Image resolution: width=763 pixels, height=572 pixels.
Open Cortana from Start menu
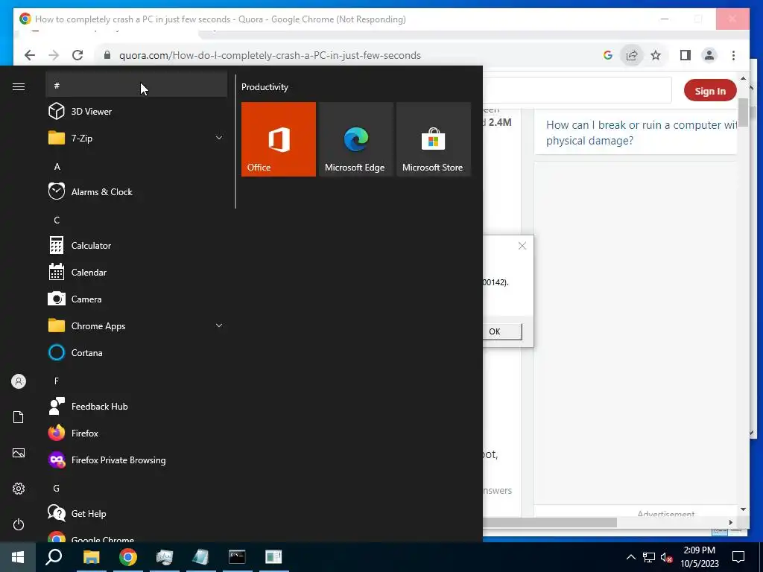[136, 352]
